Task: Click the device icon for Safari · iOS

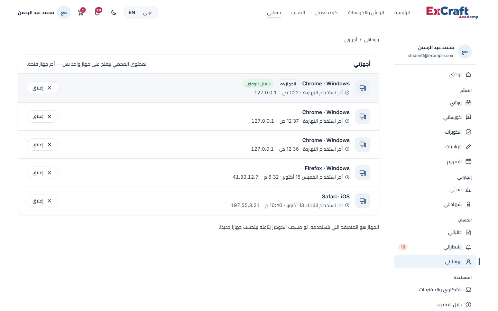Action: pyautogui.click(x=363, y=201)
